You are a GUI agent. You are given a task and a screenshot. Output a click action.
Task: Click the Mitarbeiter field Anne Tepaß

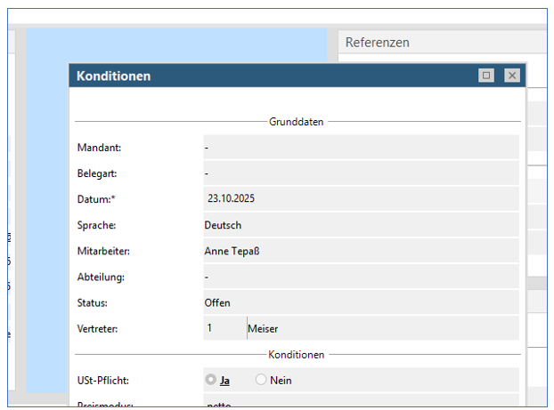point(361,251)
